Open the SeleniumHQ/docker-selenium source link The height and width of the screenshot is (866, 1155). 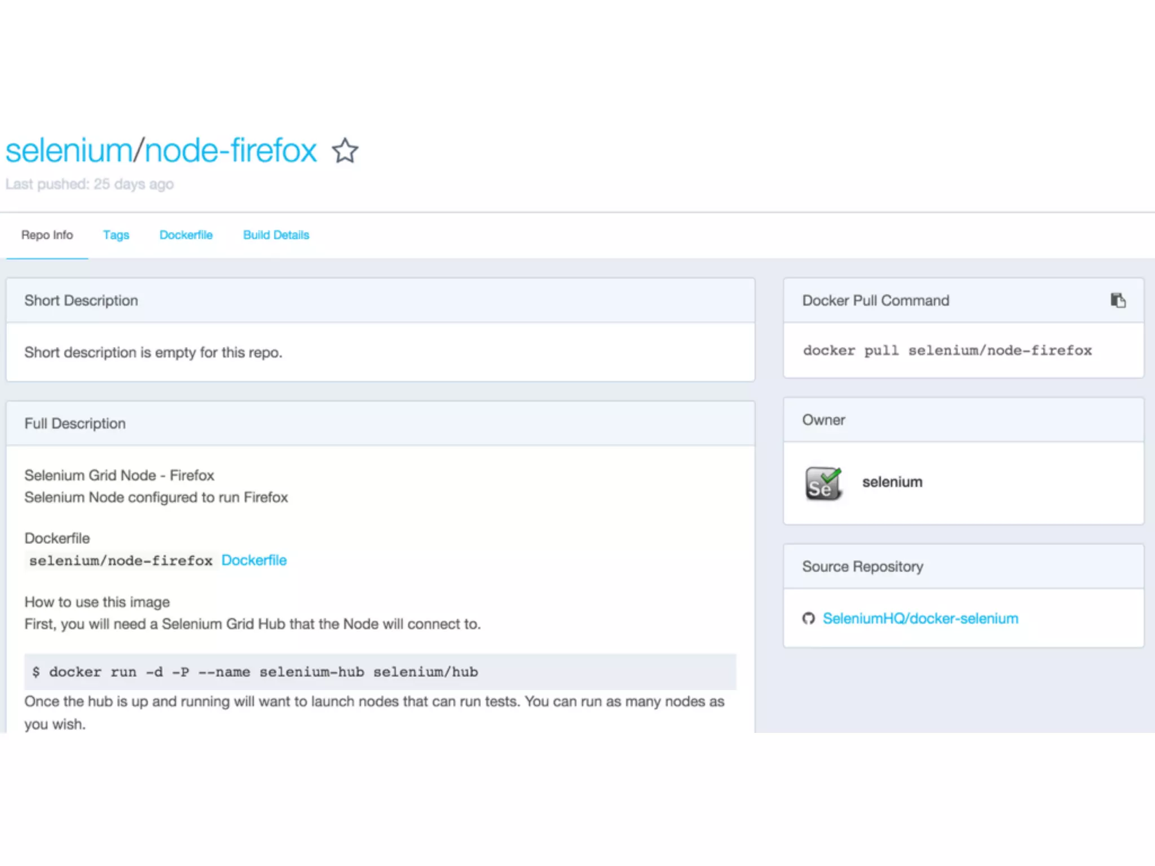[x=920, y=618]
